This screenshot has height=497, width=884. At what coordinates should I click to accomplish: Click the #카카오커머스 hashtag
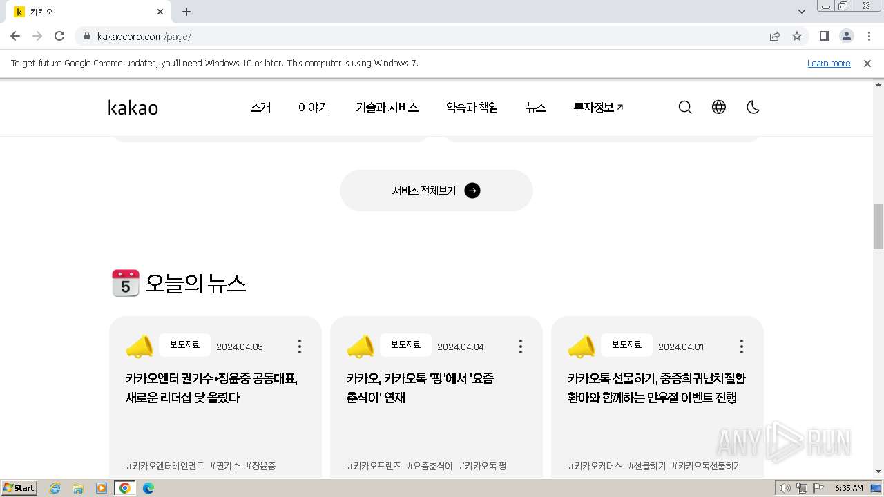[595, 466]
